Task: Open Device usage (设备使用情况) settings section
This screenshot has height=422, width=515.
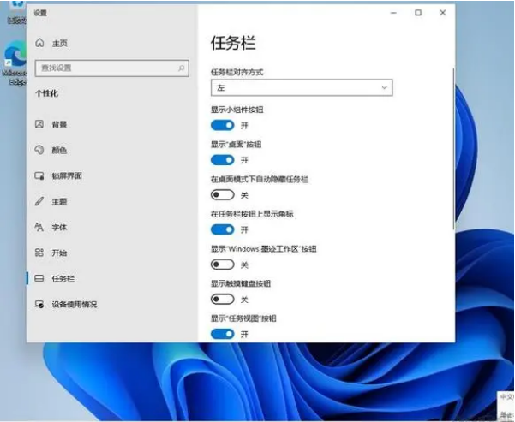Action: 75,304
